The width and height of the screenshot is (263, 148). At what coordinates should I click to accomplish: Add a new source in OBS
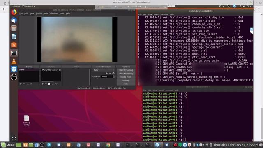43,84
